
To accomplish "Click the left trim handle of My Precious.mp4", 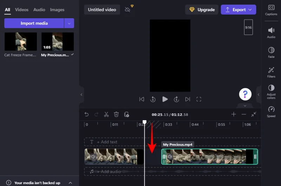I will click(164, 157).
